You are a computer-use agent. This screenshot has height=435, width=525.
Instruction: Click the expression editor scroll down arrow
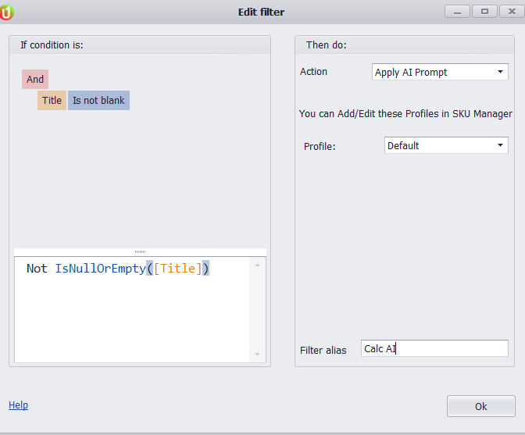coord(258,354)
